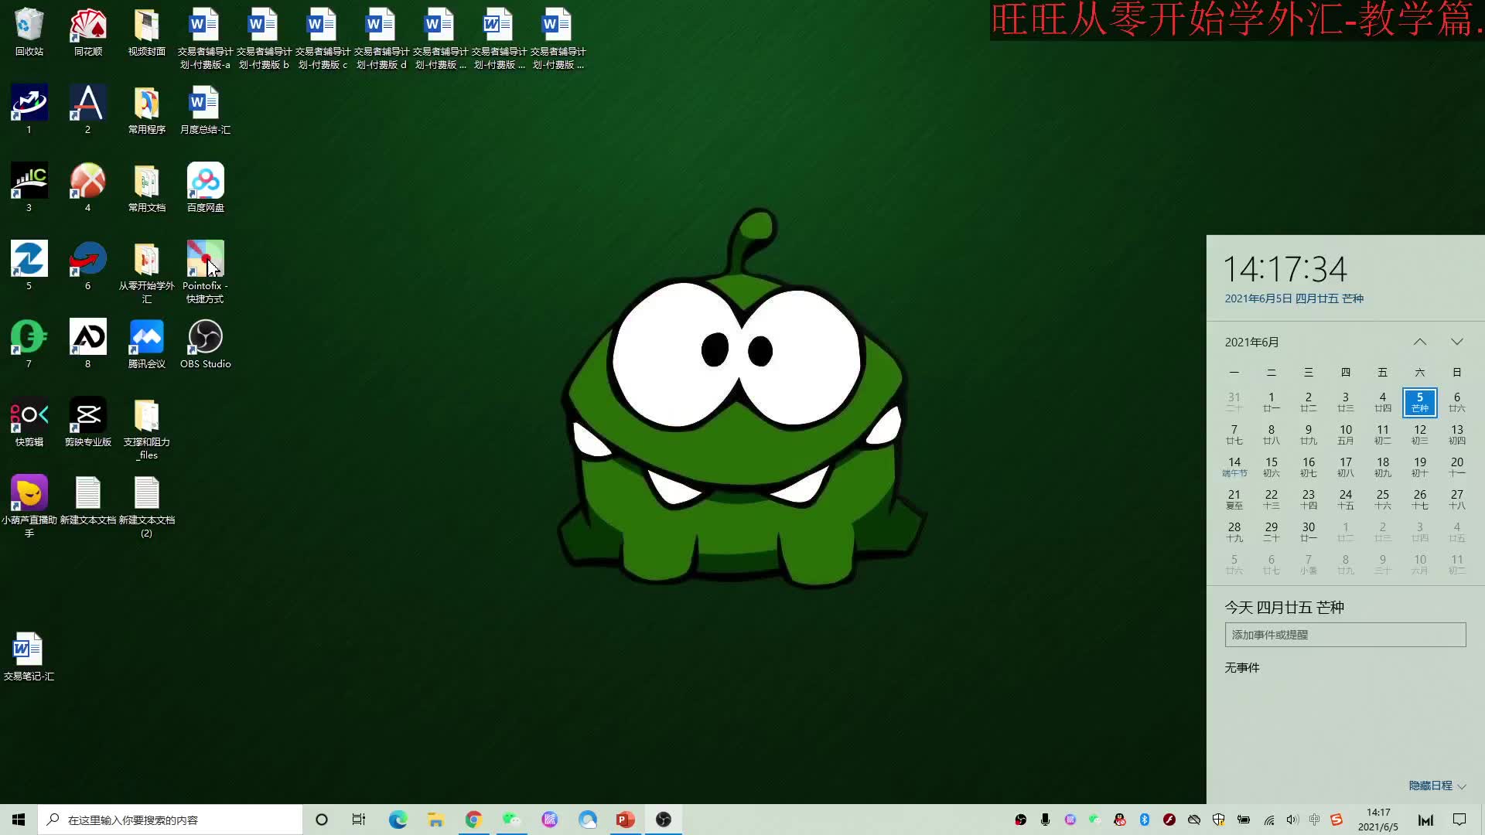Image resolution: width=1485 pixels, height=835 pixels.
Task: Open File Explorer from the taskbar
Action: (x=435, y=820)
